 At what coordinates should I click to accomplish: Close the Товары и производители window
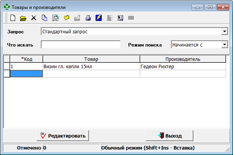pos(223,7)
